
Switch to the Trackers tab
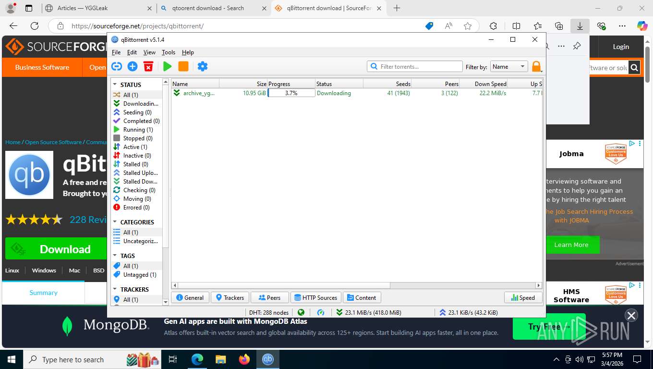pos(230,298)
